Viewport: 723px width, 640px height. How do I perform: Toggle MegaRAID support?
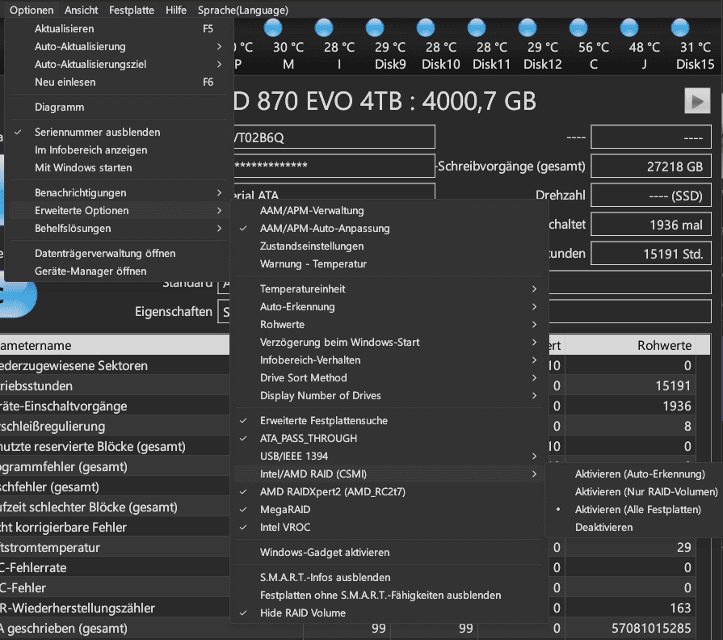pos(389,510)
